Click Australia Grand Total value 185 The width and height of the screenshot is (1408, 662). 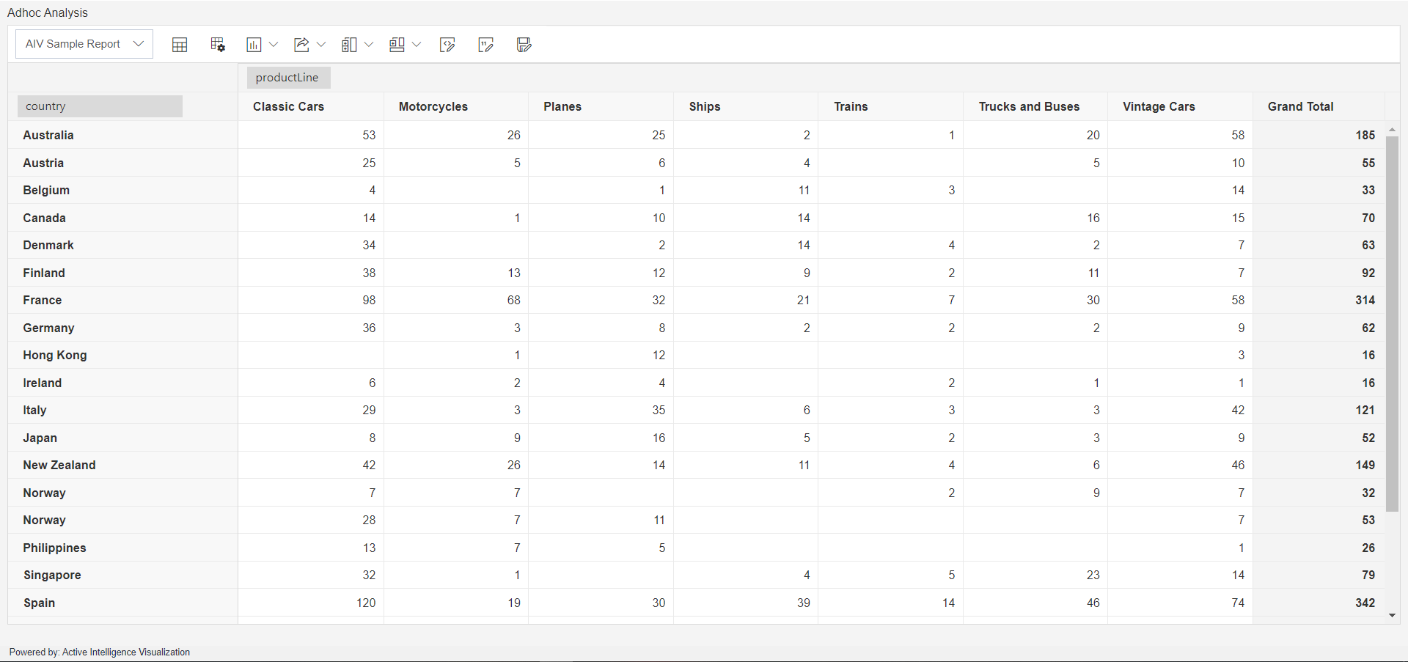(x=1365, y=136)
